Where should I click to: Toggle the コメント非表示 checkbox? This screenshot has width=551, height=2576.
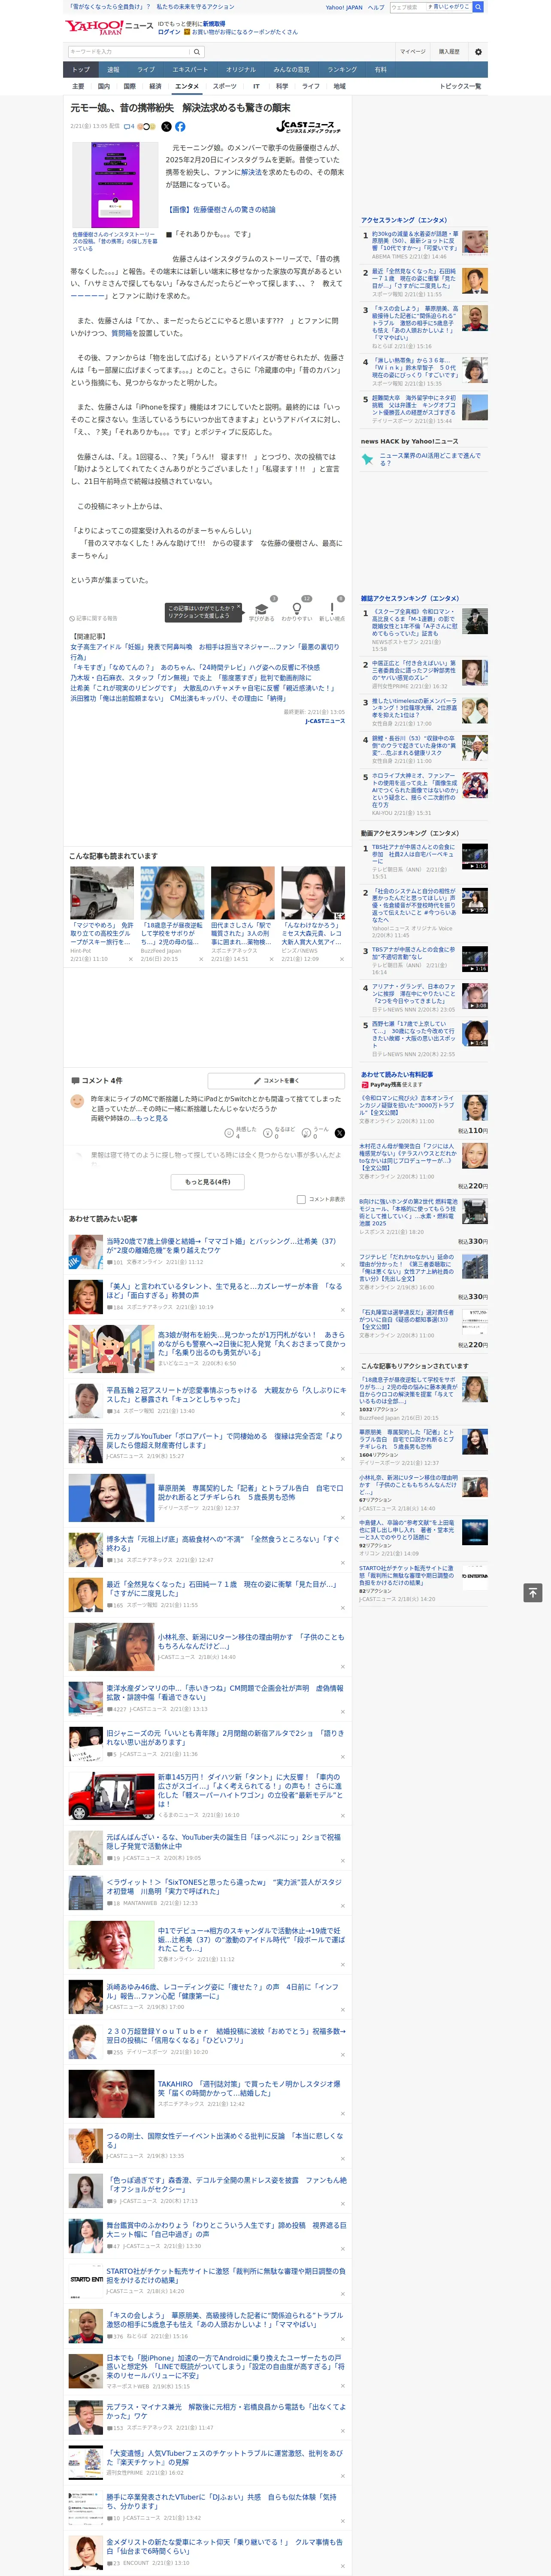click(x=301, y=1199)
